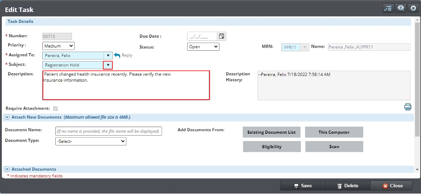The height and width of the screenshot is (194, 421).
Task: Click in the Document Name field
Action: 108,131
